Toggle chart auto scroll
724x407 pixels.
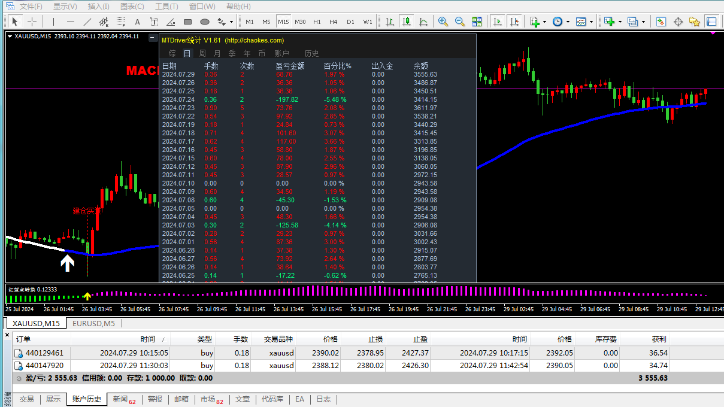click(x=498, y=22)
